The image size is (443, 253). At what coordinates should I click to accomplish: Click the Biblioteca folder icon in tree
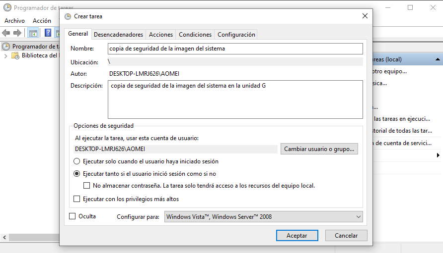tap(16, 55)
